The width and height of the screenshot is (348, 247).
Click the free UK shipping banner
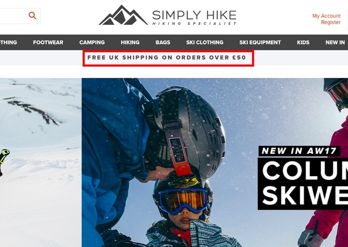click(x=167, y=58)
